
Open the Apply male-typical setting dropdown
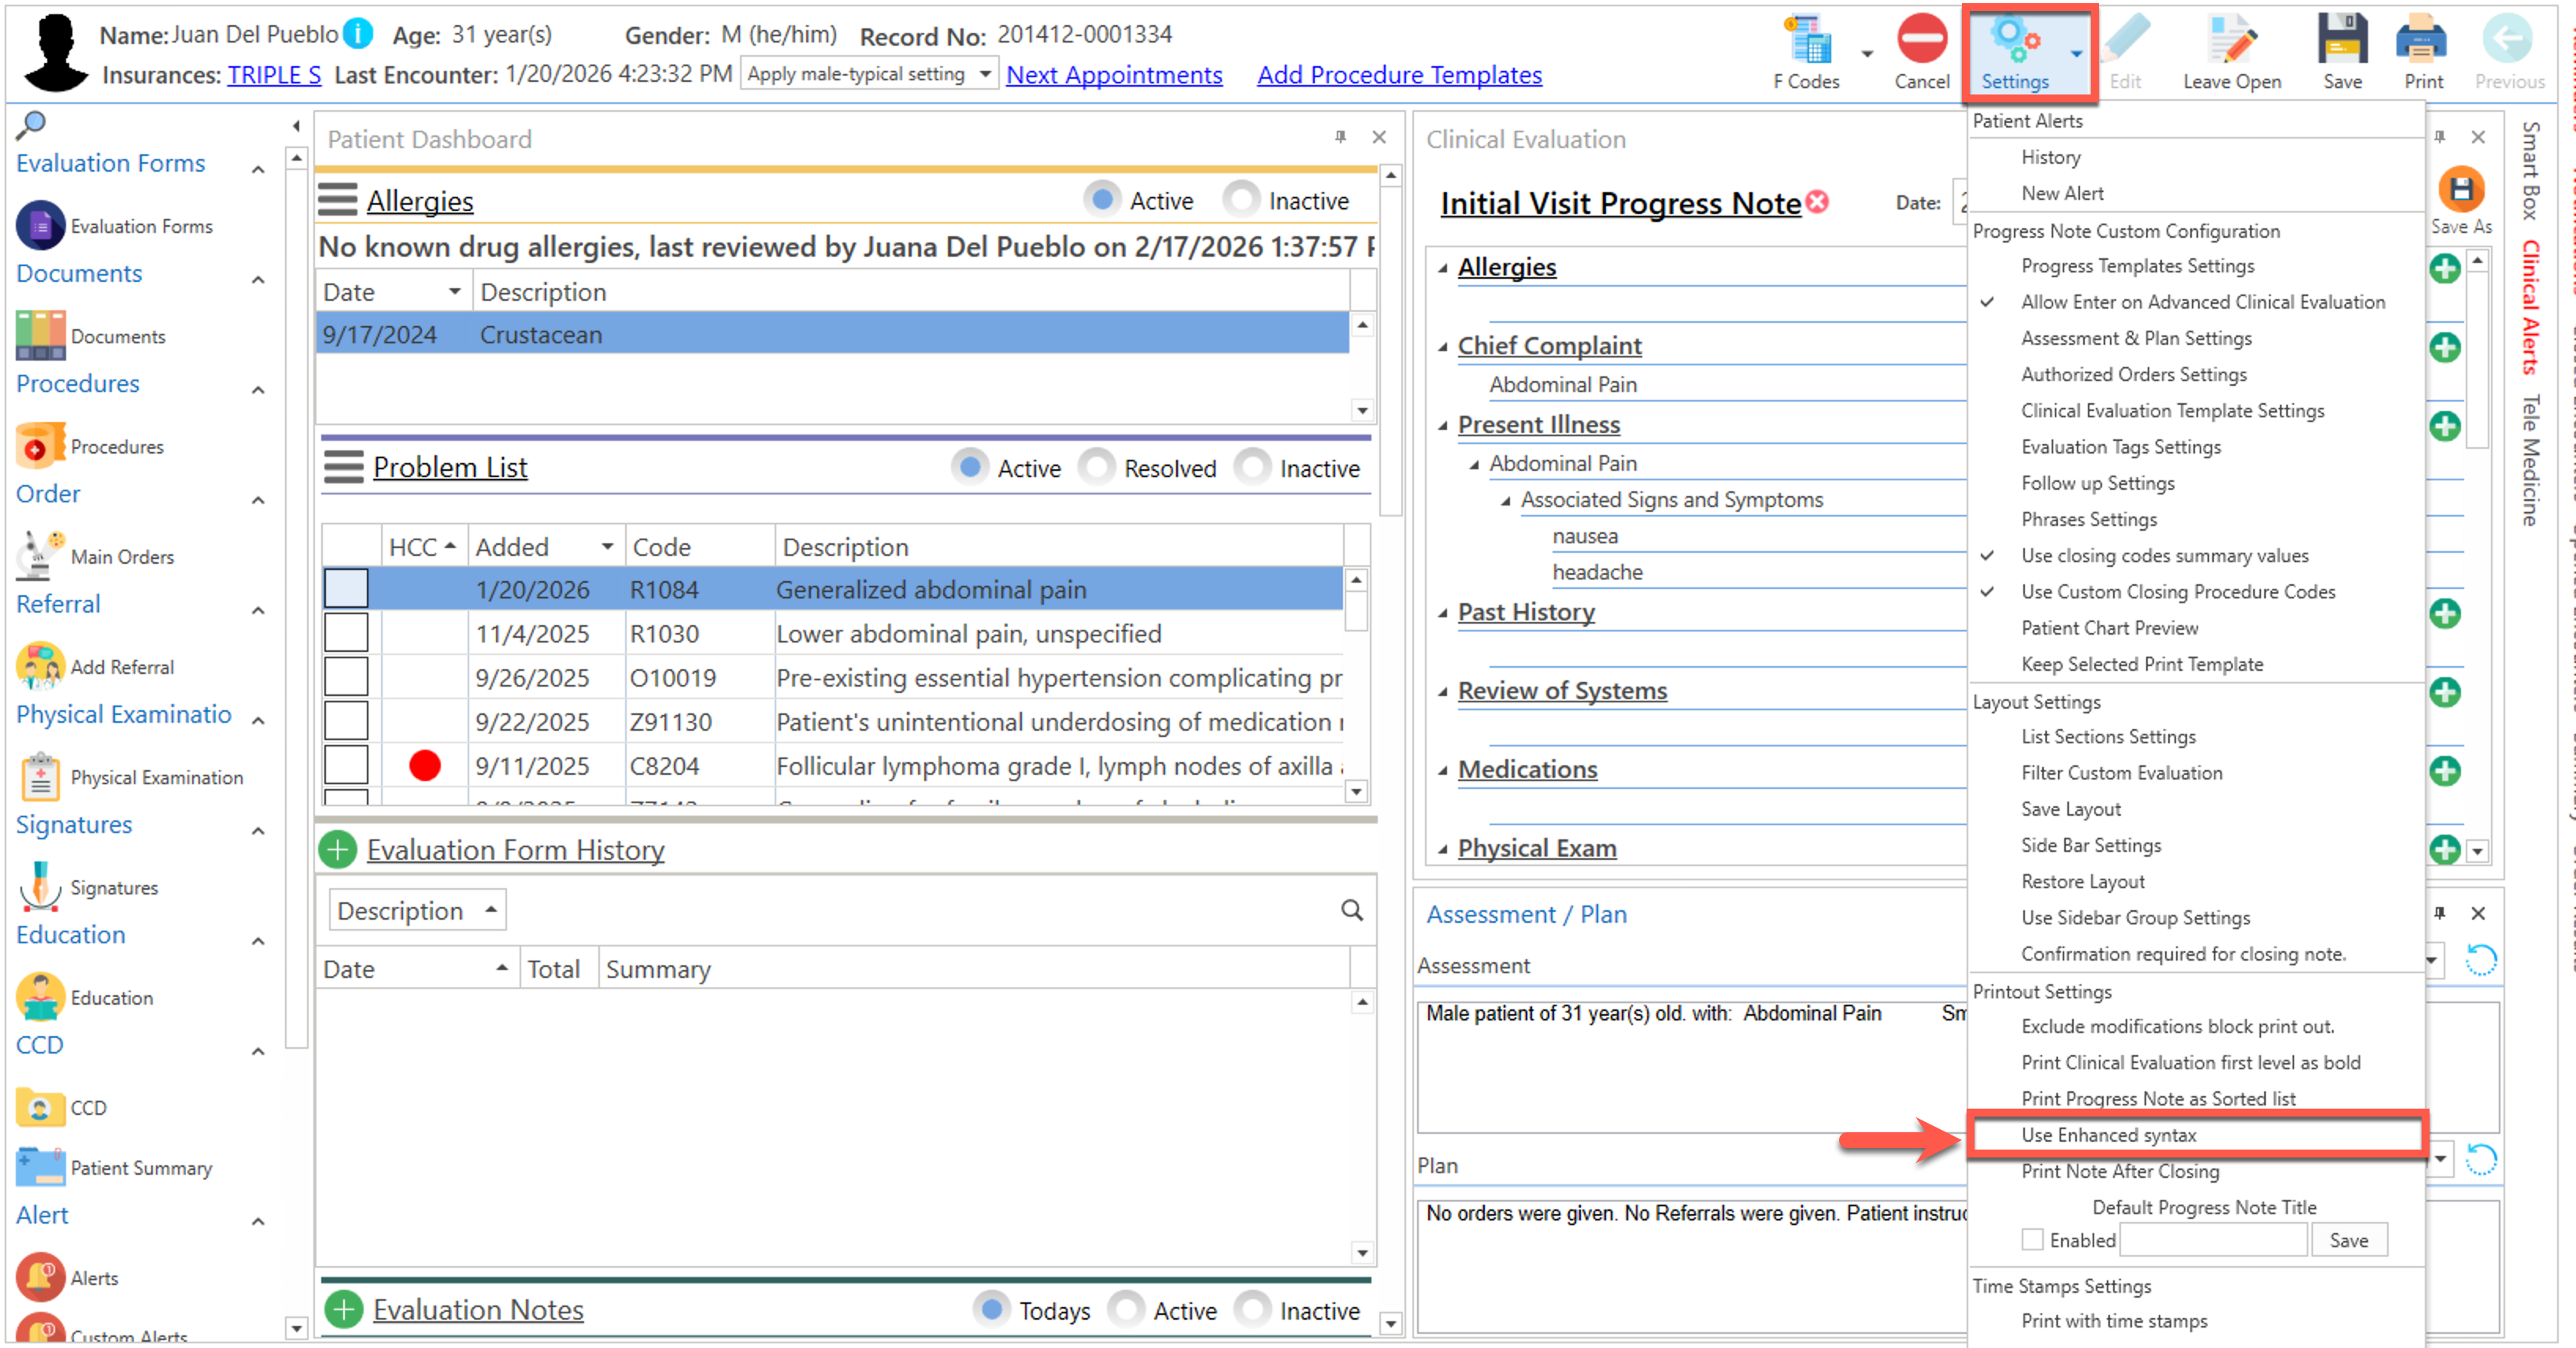(x=985, y=74)
